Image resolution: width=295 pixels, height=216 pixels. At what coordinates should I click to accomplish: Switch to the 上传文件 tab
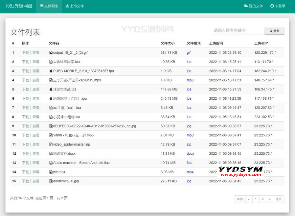coord(75,6)
